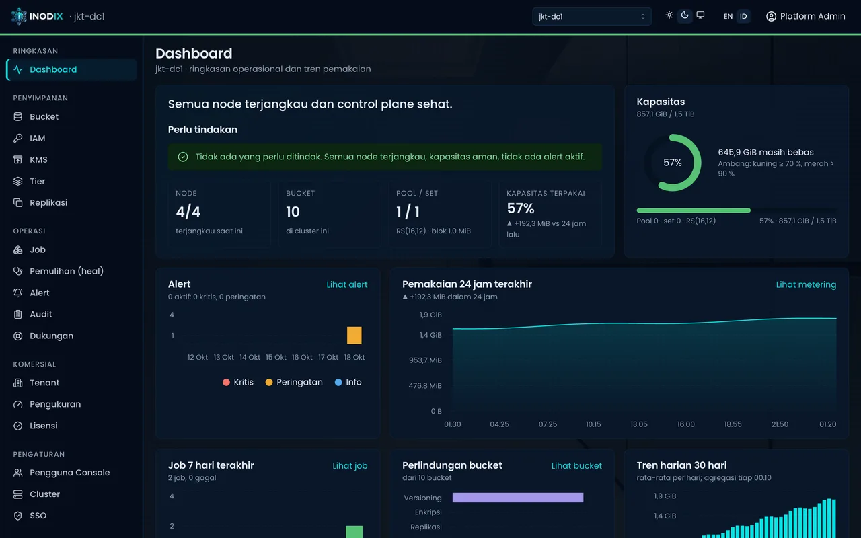Click the 57% capacity donut chart
Image resolution: width=861 pixels, height=538 pixels.
(673, 163)
